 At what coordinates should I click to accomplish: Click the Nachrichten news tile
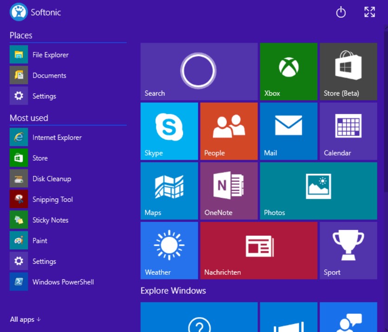259,250
